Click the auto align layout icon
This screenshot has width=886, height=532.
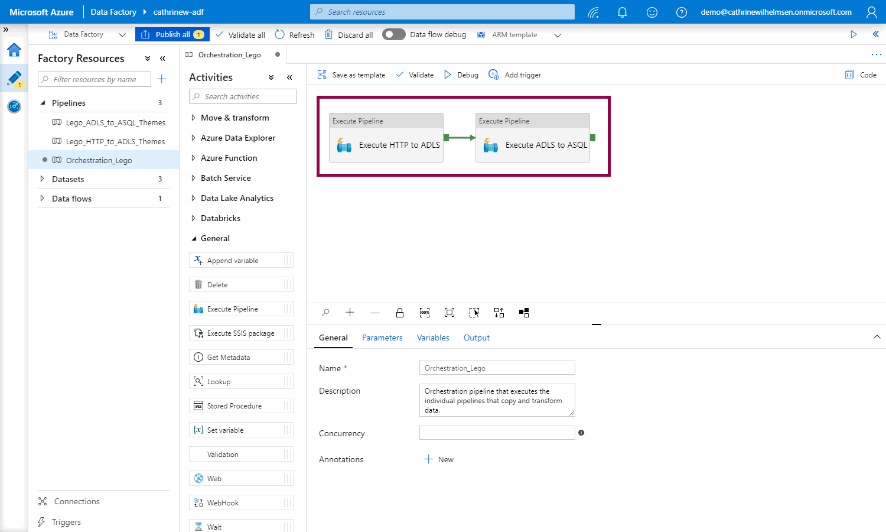[499, 313]
